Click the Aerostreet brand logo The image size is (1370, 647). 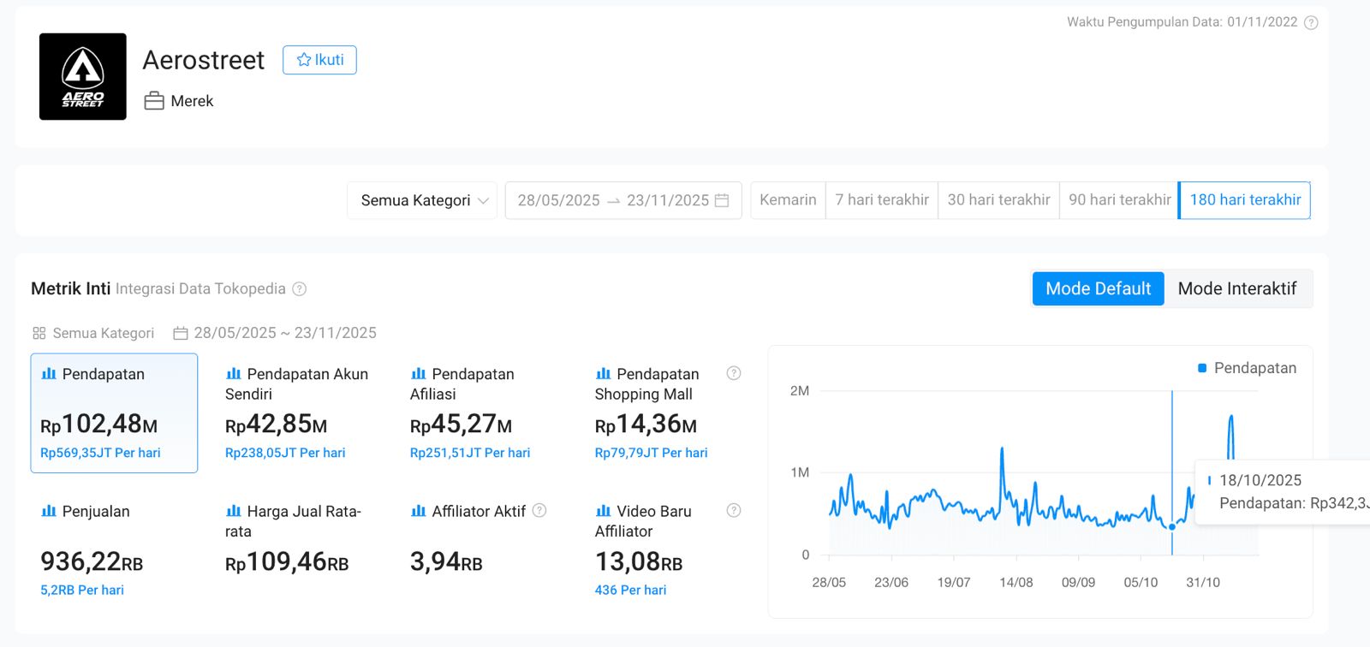83,77
